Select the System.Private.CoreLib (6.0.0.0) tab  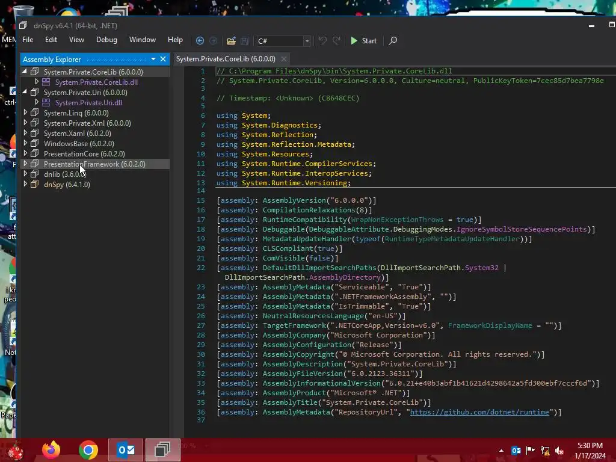(x=226, y=59)
